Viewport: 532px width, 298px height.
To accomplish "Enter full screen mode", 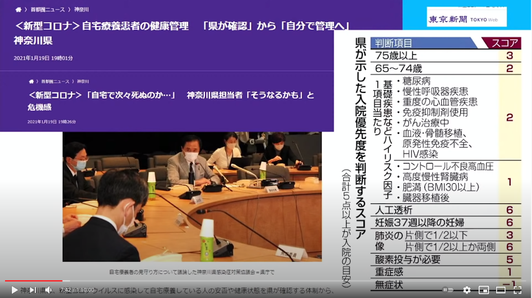I will coord(517,290).
